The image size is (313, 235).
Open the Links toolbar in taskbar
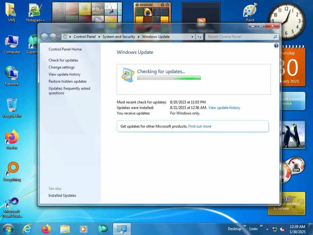tap(253, 229)
